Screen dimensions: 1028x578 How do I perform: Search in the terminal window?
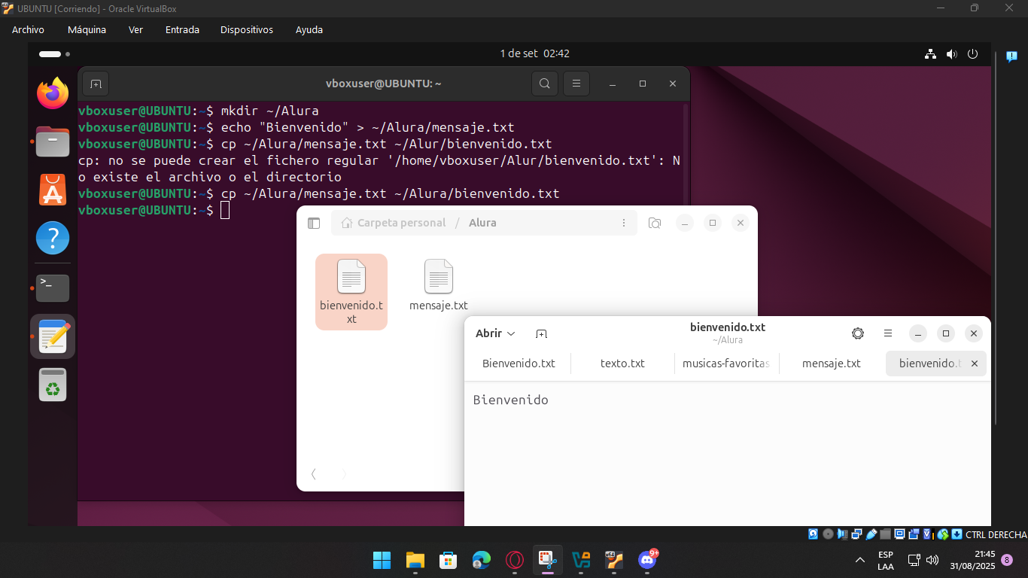click(545, 84)
